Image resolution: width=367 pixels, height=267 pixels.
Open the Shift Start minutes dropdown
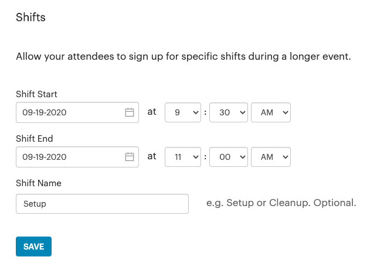coord(228,112)
